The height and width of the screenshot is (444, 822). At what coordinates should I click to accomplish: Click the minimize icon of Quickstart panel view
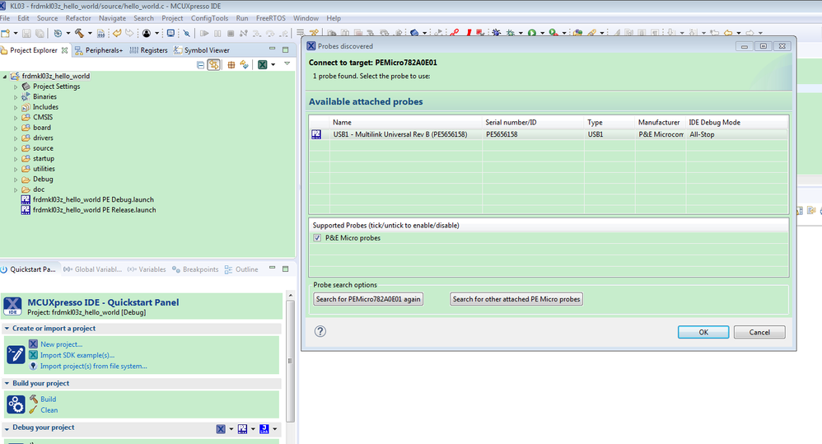click(x=272, y=269)
